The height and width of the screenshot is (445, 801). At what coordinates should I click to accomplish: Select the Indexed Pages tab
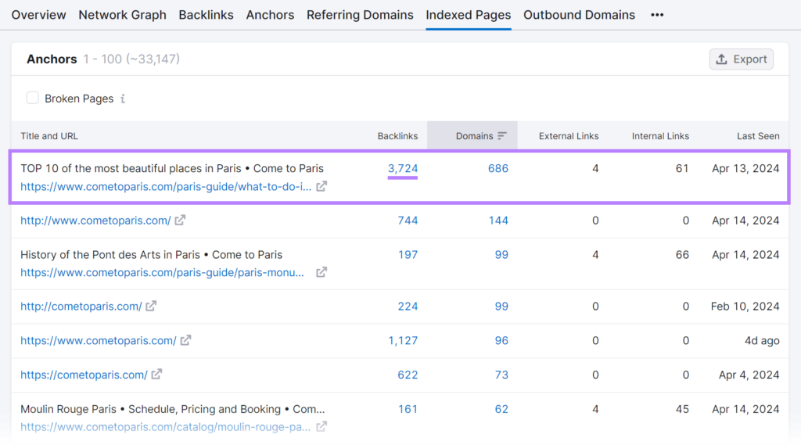pyautogui.click(x=469, y=15)
